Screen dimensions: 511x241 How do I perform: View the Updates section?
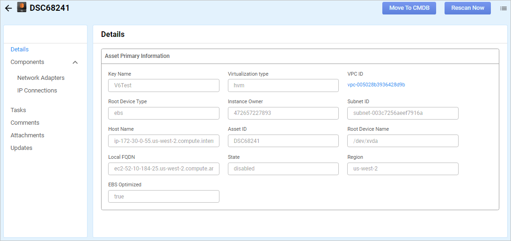tap(22, 148)
